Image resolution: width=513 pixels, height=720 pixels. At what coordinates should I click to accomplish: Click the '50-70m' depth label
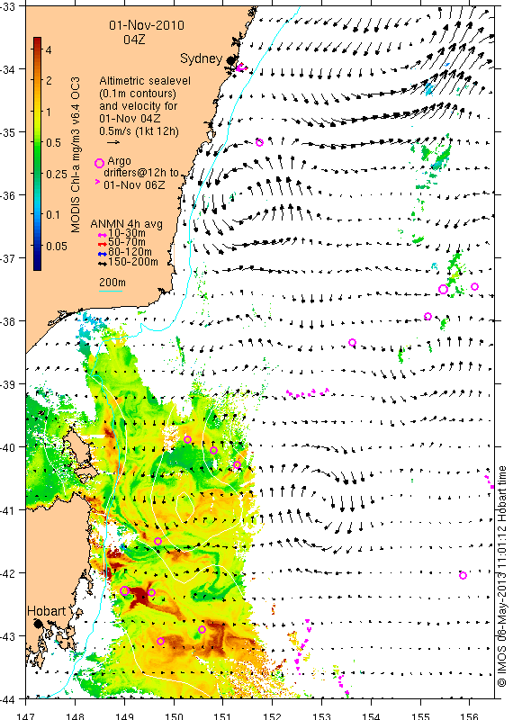coord(127,242)
